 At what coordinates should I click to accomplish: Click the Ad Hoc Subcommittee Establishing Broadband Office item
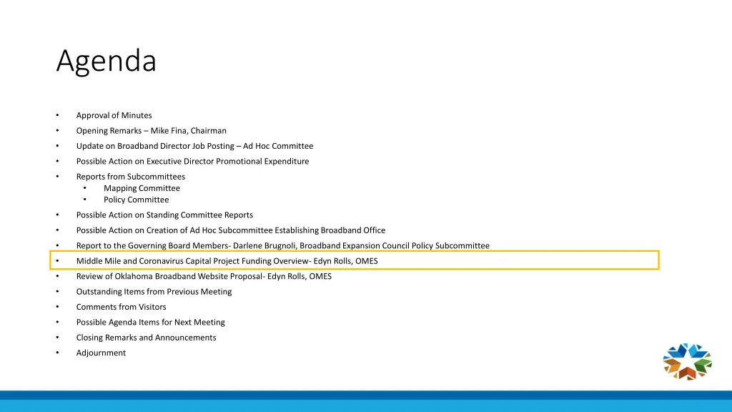pyautogui.click(x=230, y=230)
